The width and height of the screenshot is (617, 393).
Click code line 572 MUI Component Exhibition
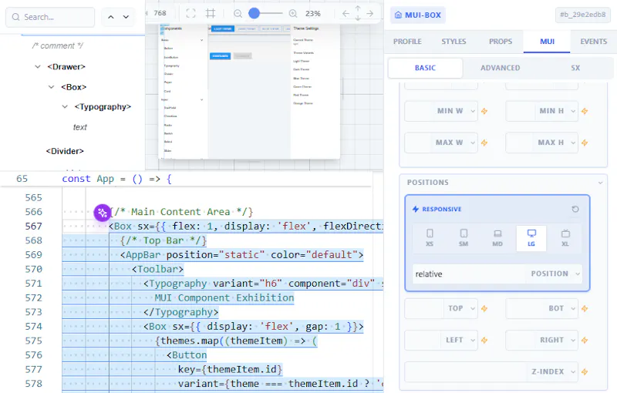tap(223, 297)
